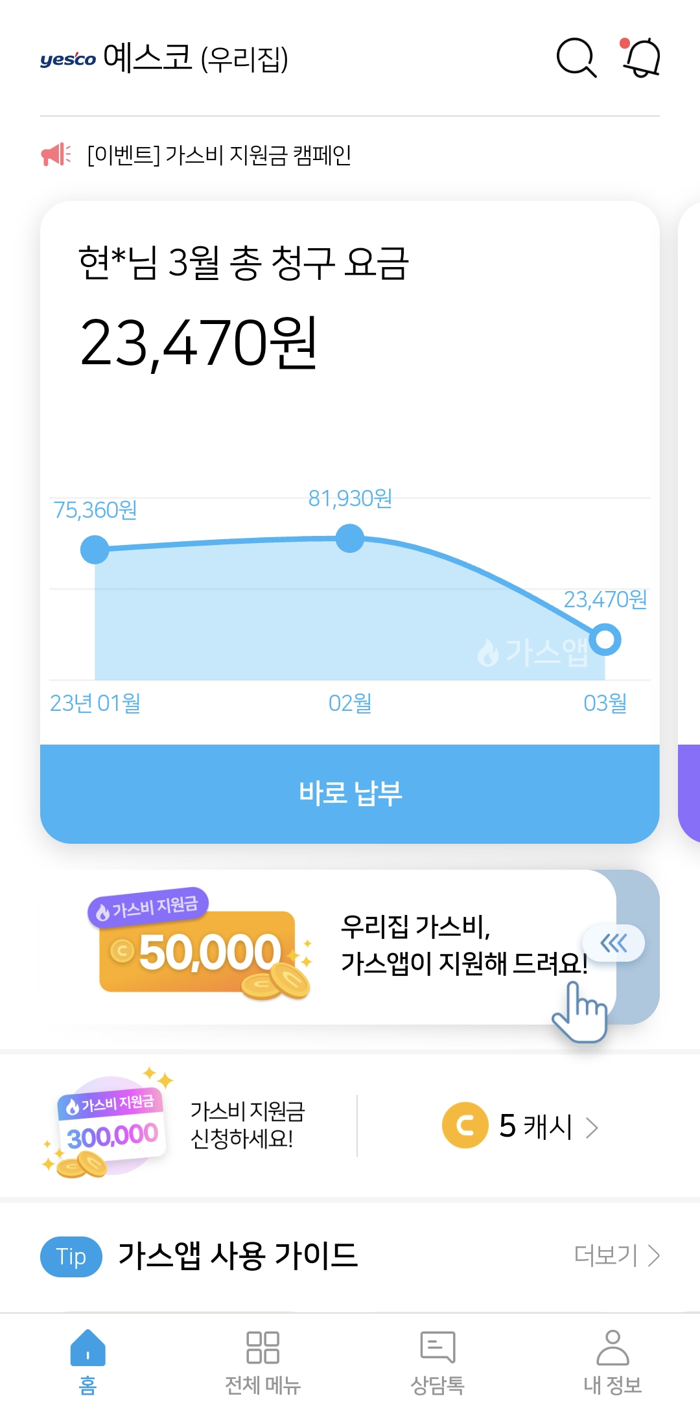Select the January 75,360원 chart point
Viewport: 700px width, 1416px height.
click(95, 550)
